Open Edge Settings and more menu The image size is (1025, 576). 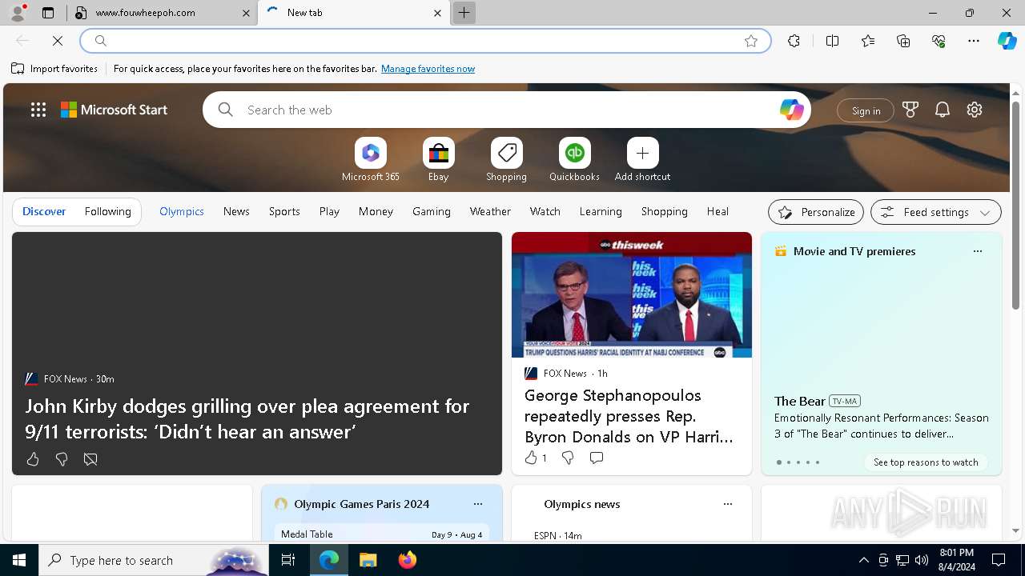(x=974, y=41)
